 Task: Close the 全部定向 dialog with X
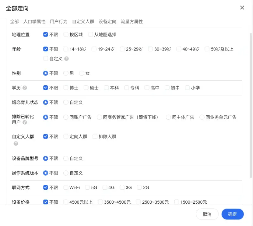pos(242,8)
